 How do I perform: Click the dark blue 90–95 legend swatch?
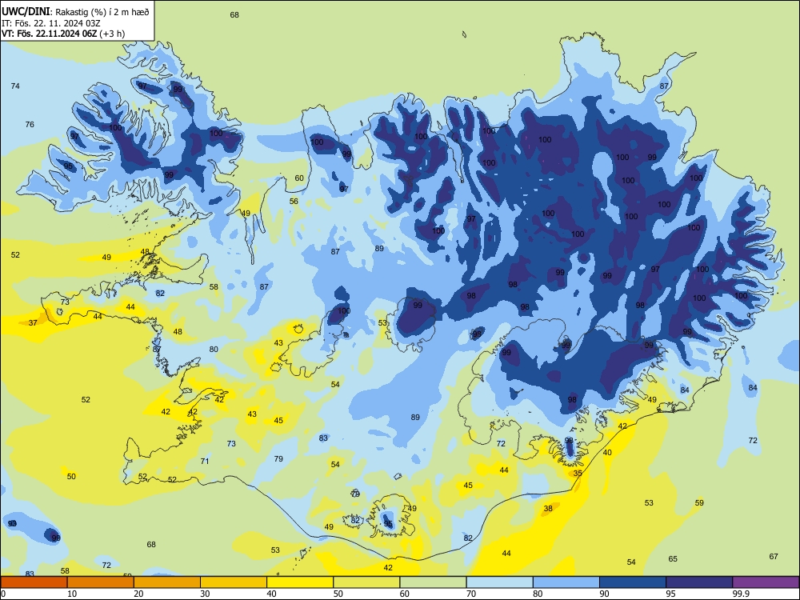(633, 582)
